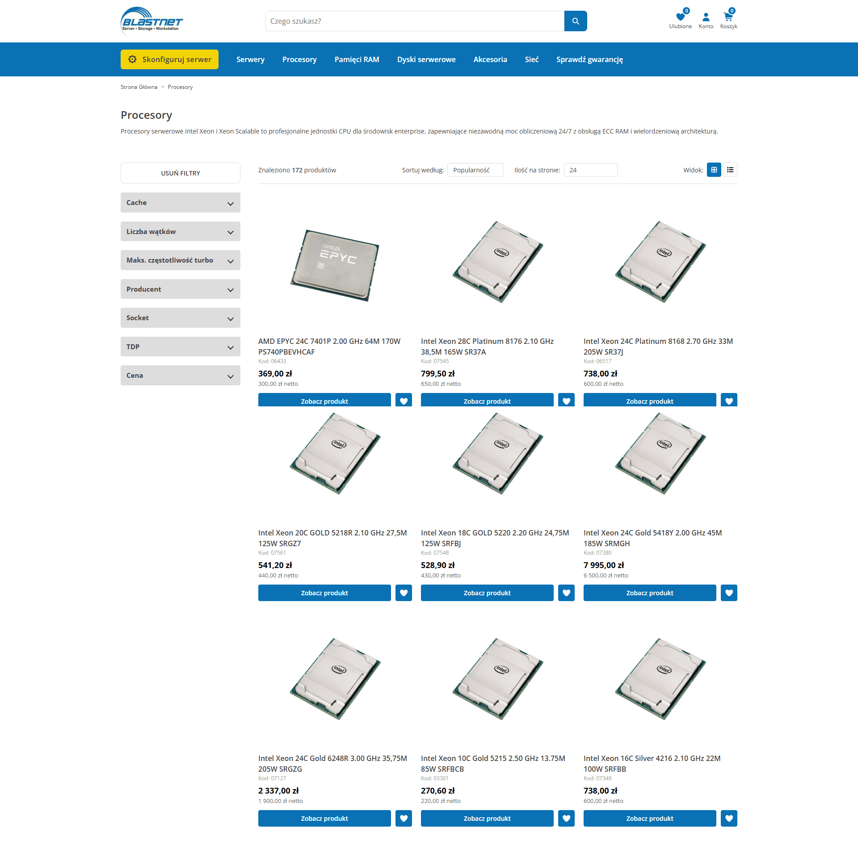The image size is (858, 861).
Task: Favorite the Xeon GOLD 5220 processor
Action: pos(566,593)
